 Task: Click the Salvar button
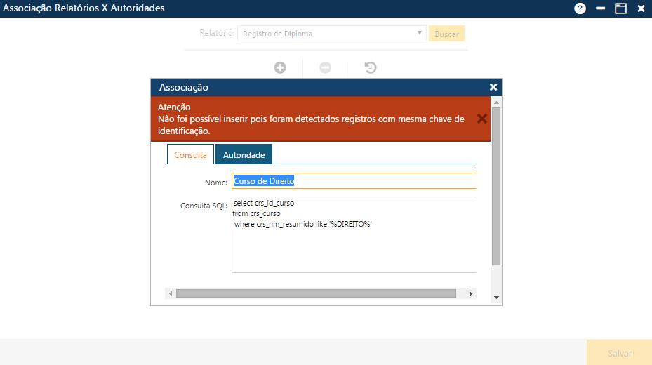619,353
